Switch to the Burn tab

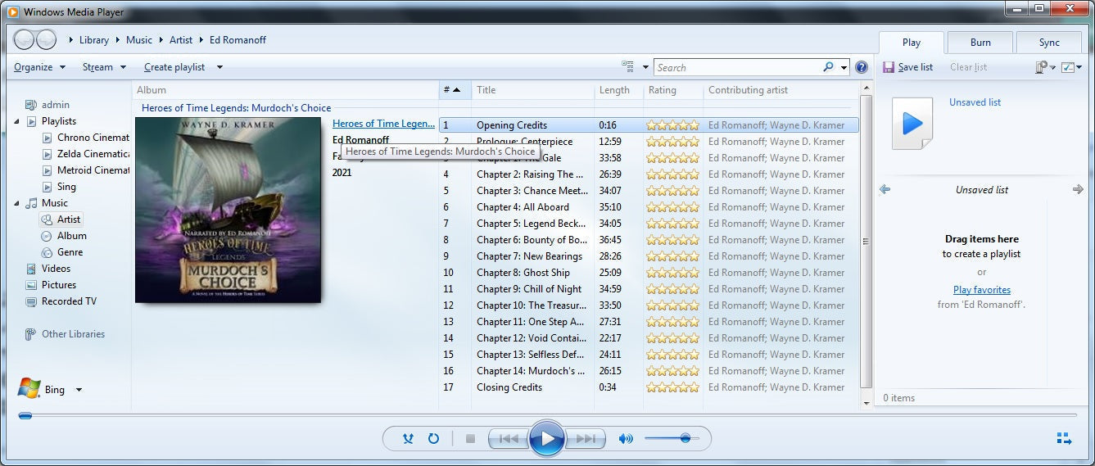[x=980, y=43]
